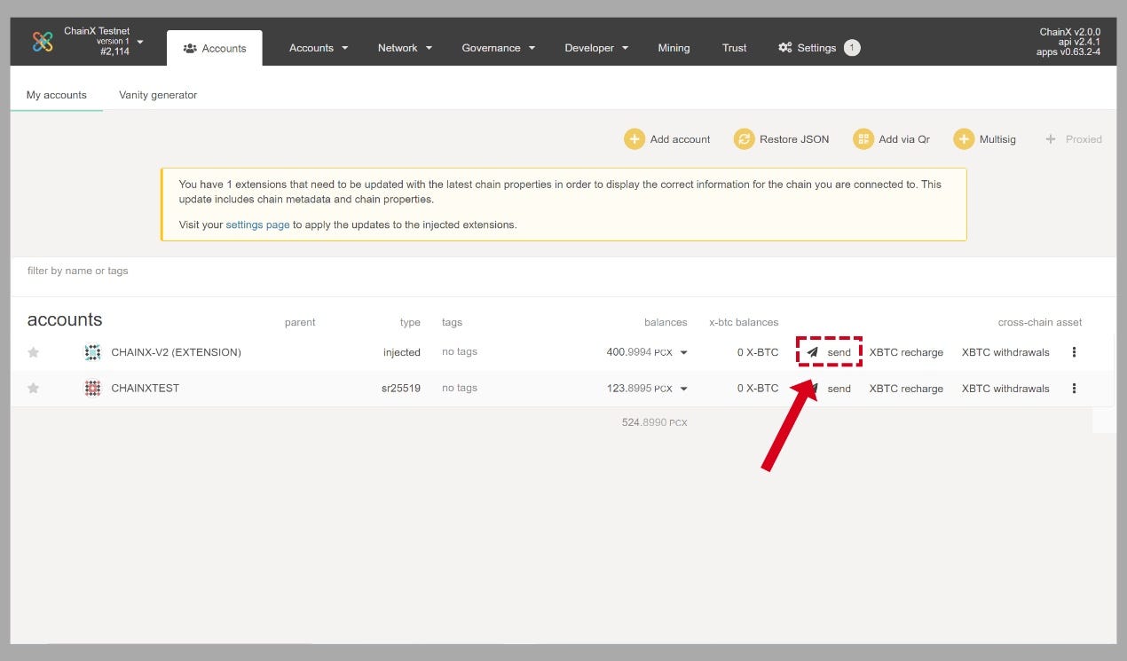The width and height of the screenshot is (1127, 661).
Task: Select the CHAINXTEST account name
Action: pos(145,388)
